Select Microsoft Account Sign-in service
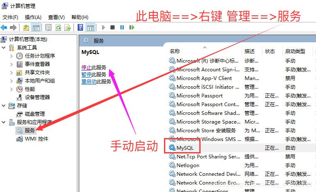316x192 pixels. 242,70
